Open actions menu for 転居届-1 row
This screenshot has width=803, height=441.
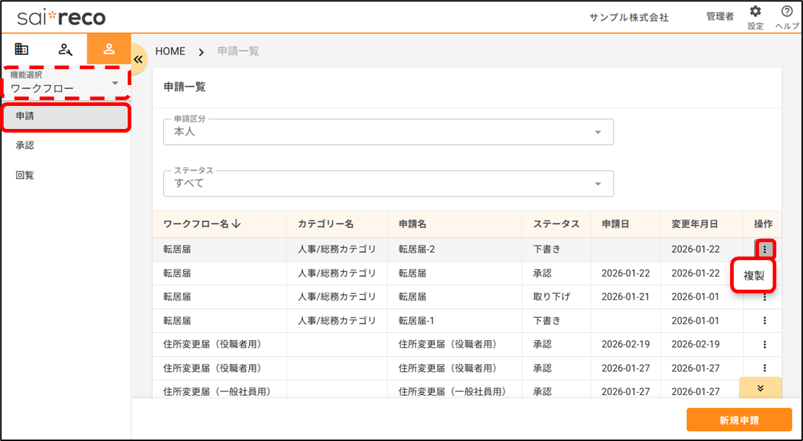[x=765, y=321]
